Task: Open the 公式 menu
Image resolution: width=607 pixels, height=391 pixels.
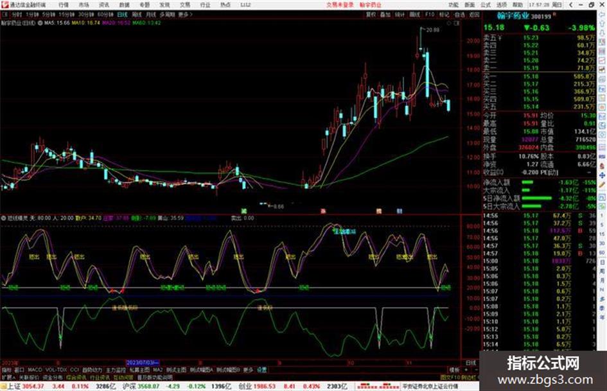Action: [486, 5]
